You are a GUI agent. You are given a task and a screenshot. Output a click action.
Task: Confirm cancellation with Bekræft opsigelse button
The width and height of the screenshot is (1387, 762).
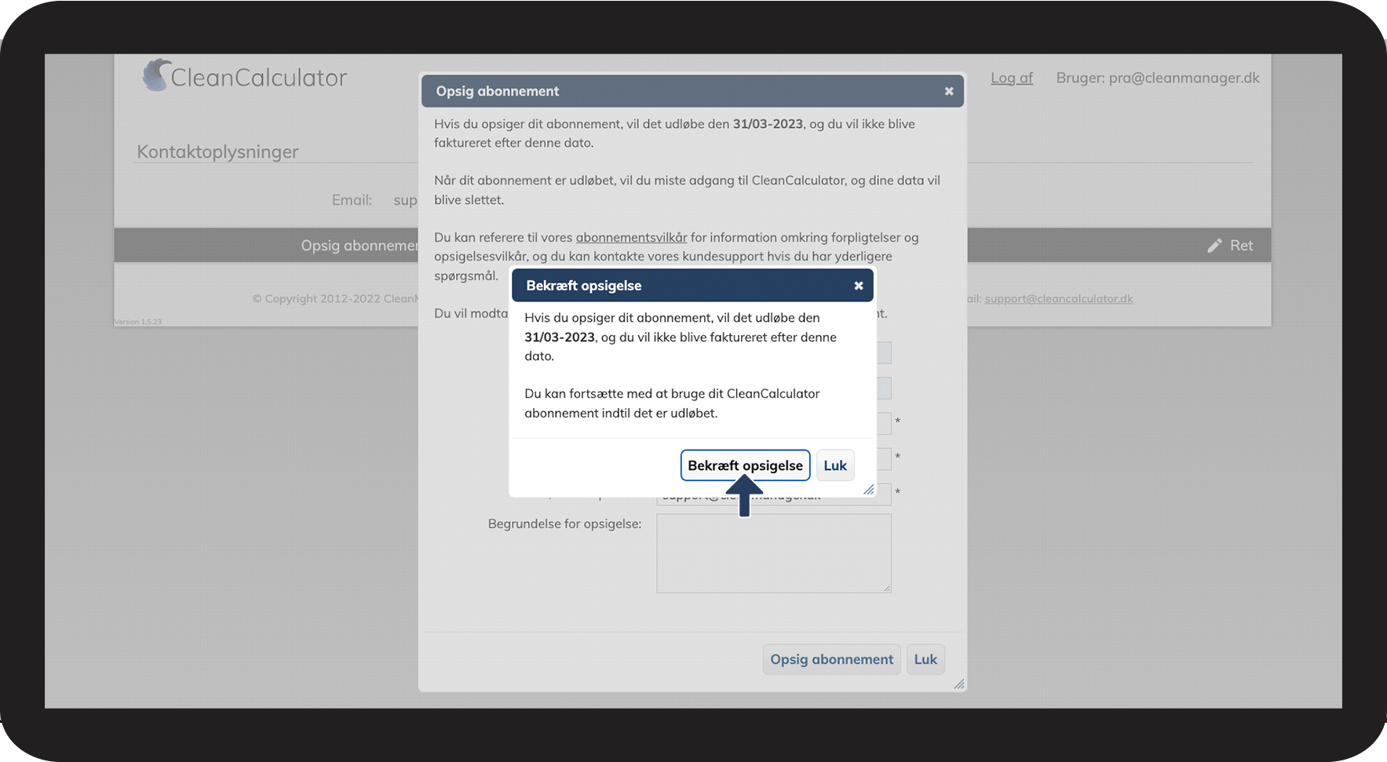click(x=745, y=465)
